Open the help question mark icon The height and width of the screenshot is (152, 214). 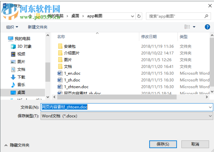click(207, 27)
